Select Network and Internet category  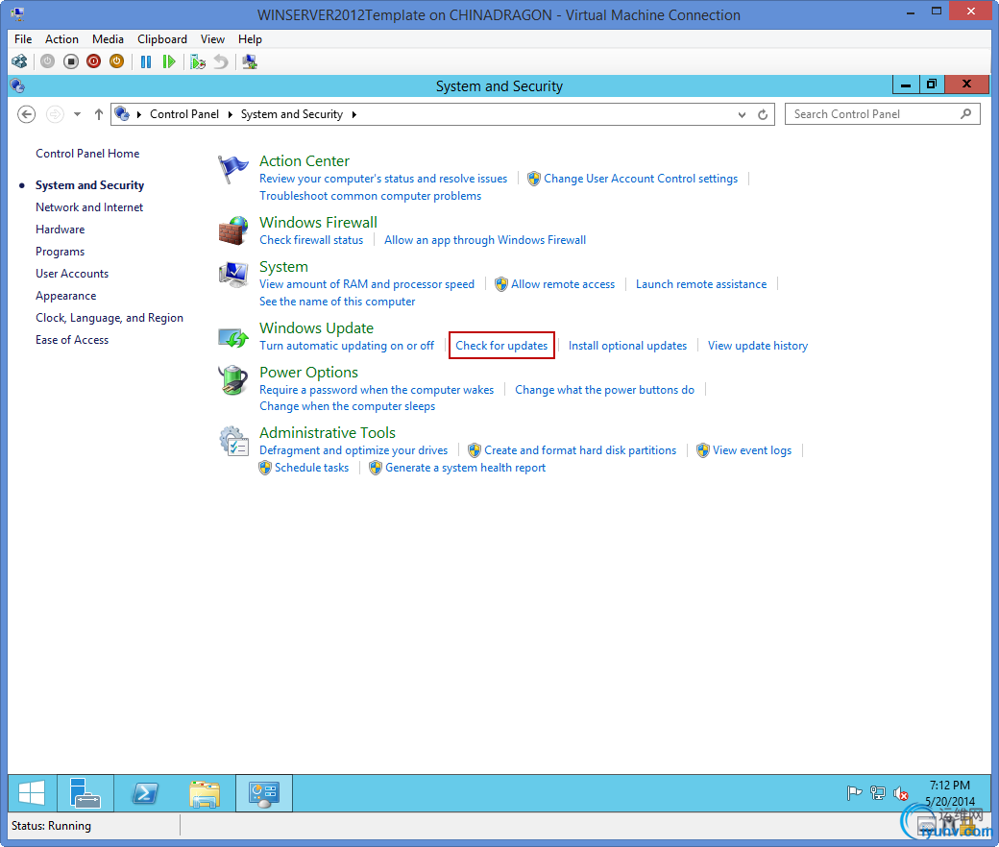[x=89, y=207]
